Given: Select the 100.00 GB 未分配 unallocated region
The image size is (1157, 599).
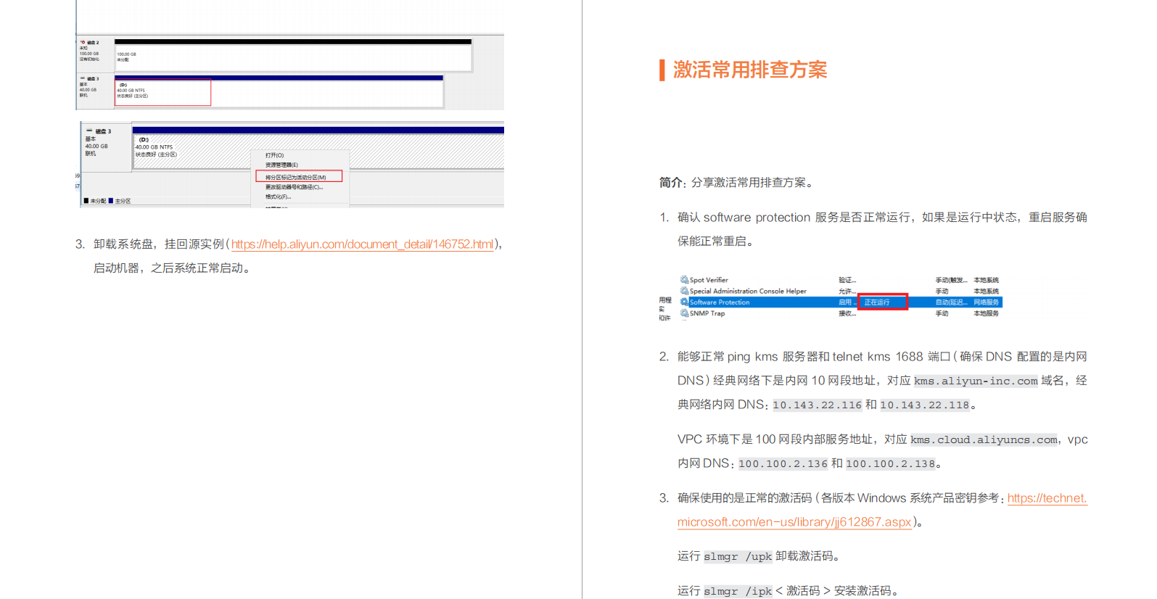Looking at the screenshot, I should 293,58.
